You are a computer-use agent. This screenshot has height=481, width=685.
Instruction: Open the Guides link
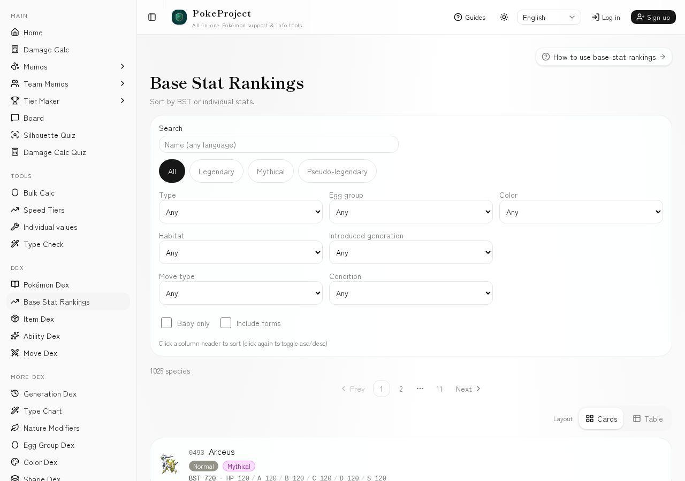[x=470, y=17]
